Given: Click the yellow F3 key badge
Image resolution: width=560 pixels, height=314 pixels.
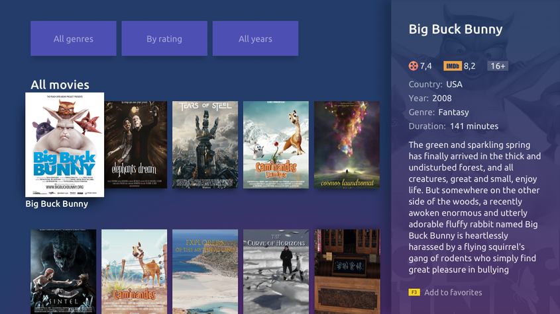Looking at the screenshot, I should [414, 292].
